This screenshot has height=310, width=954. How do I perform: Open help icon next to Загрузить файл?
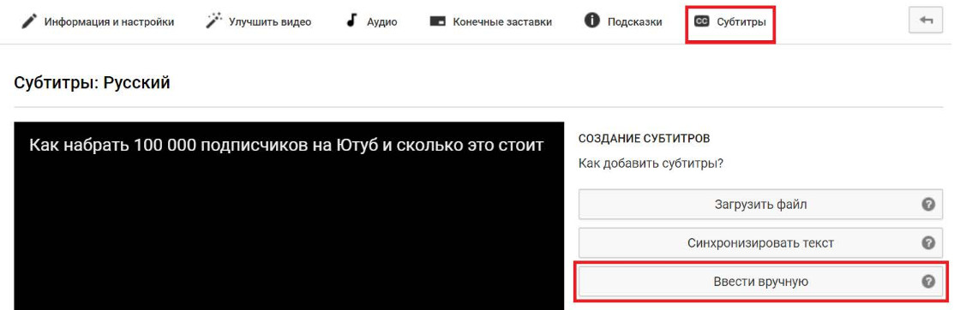[x=927, y=204]
